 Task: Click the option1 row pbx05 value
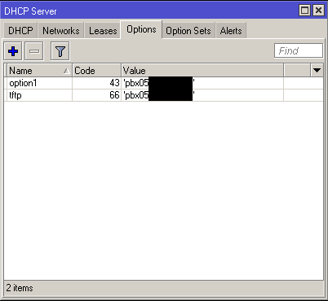point(159,83)
